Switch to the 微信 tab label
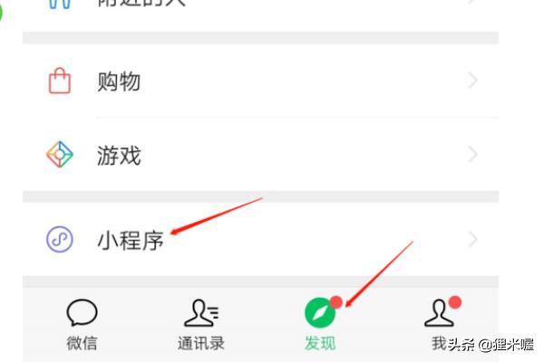544x362 pixels. tap(82, 343)
